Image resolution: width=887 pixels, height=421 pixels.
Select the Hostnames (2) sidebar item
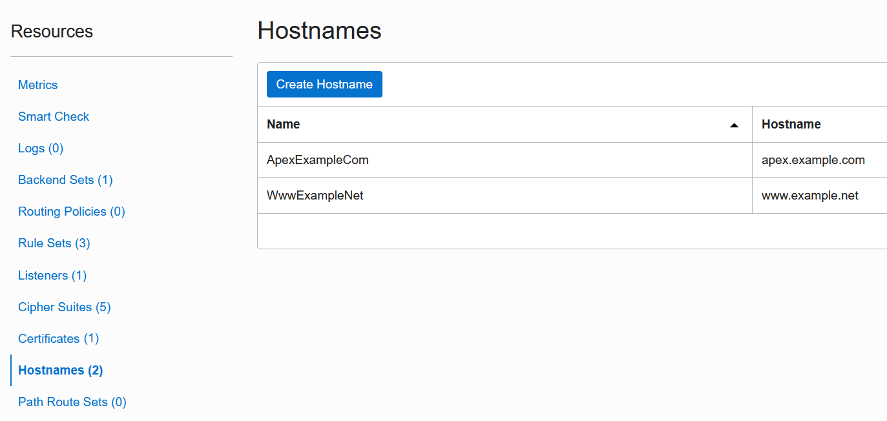coord(61,371)
